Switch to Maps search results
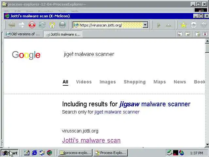Image resolution: width=209 pixels, height=157 pixels. click(160, 82)
